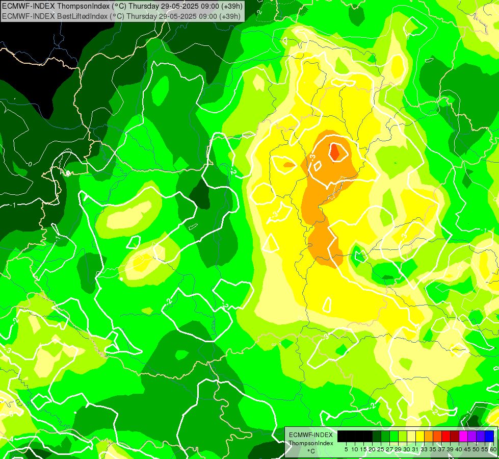This screenshot has width=499, height=459.
Task: Click the BestLiftedIndex title line at top
Action: click(x=121, y=16)
